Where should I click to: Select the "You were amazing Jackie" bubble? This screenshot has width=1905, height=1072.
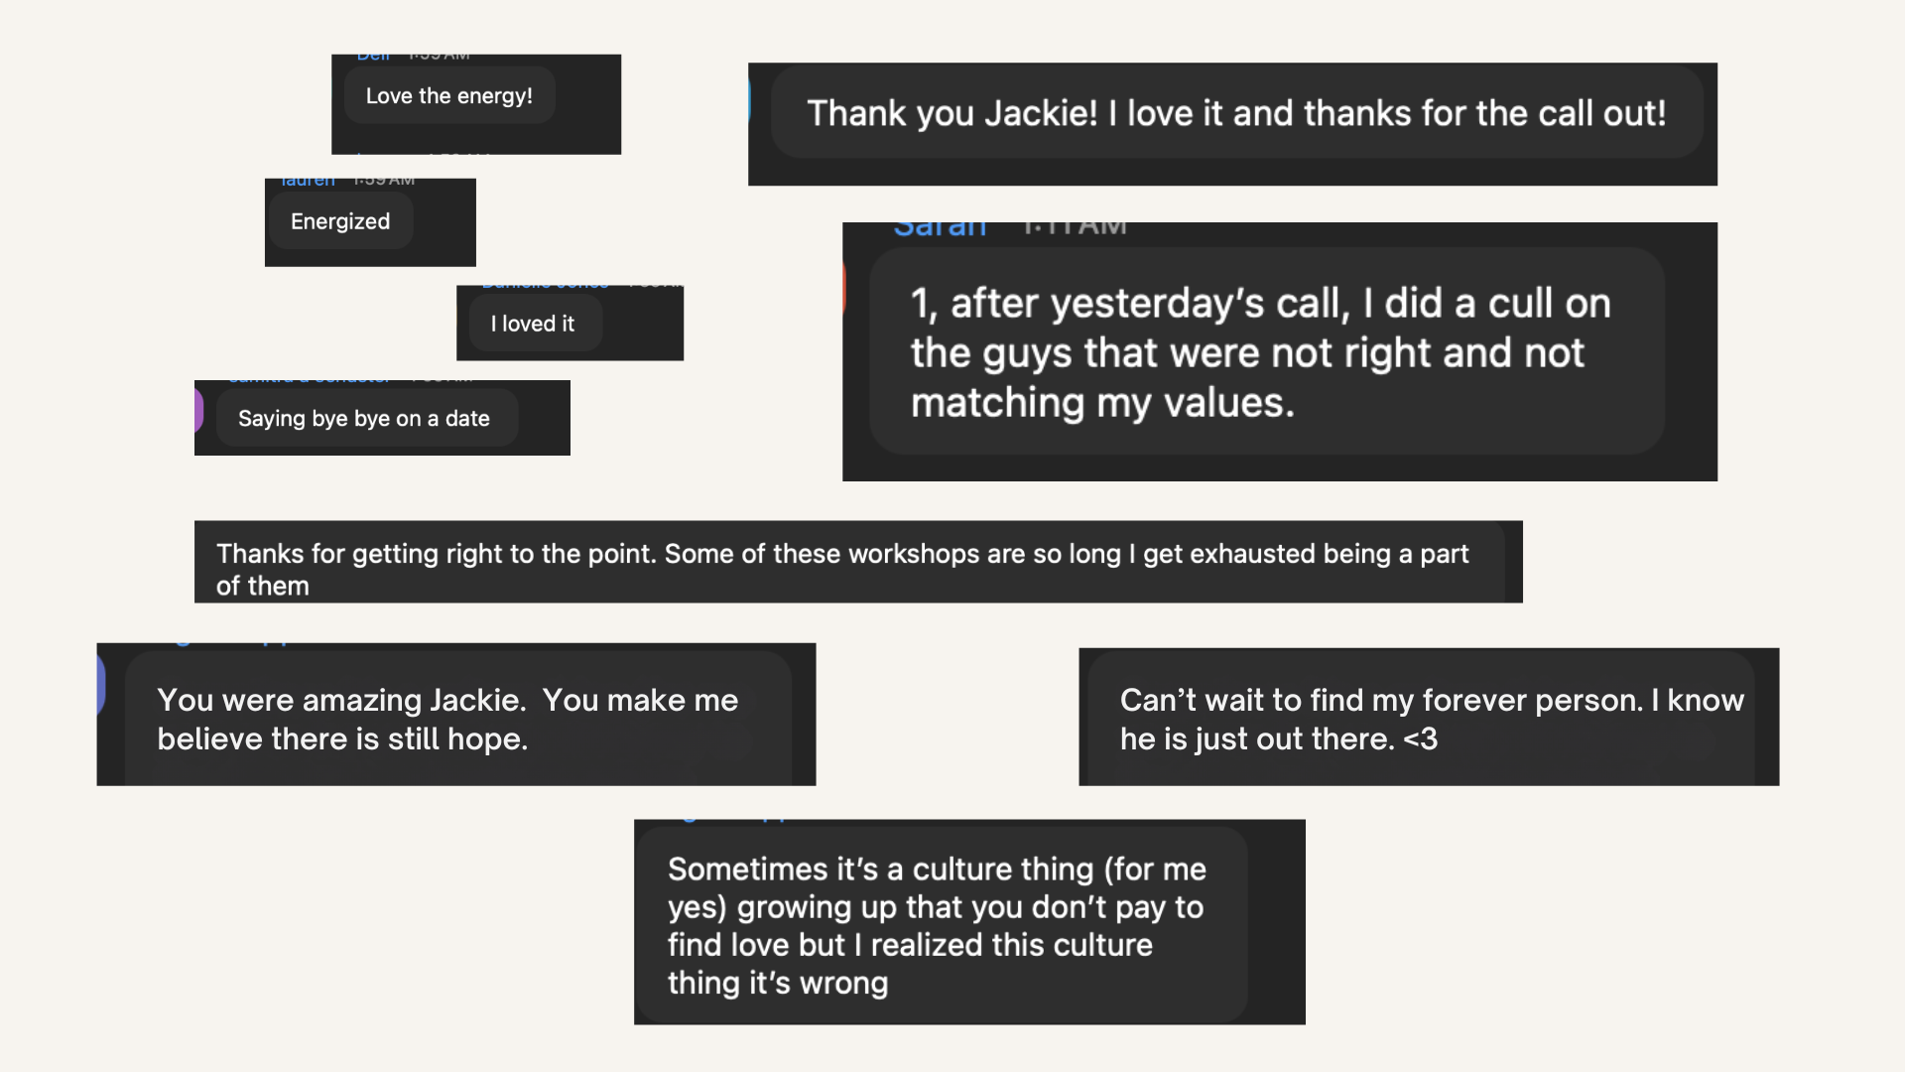[446, 719]
